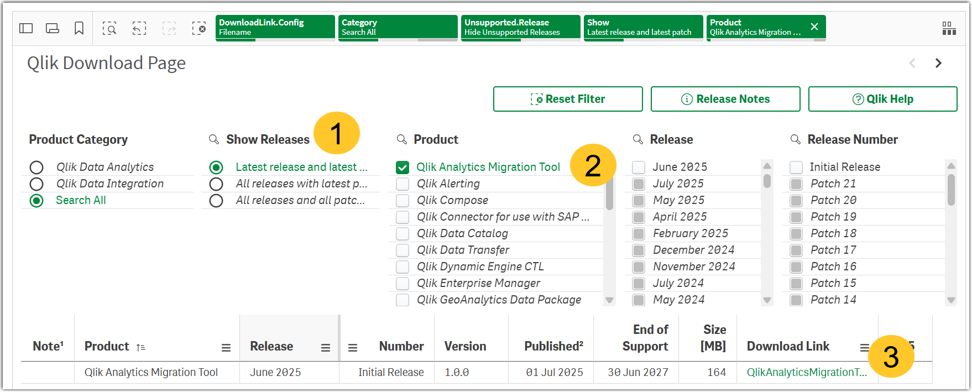Choose All releases and all patches option

(216, 200)
